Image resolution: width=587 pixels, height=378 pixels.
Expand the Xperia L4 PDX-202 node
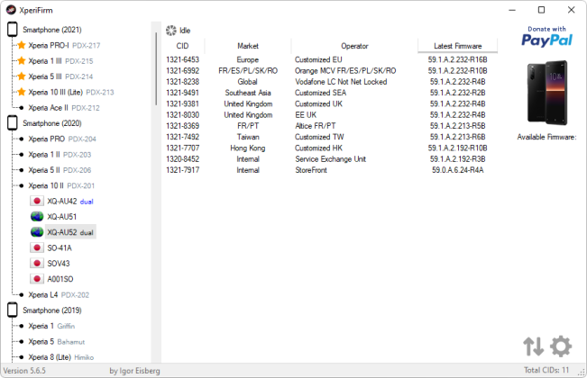[x=59, y=294]
